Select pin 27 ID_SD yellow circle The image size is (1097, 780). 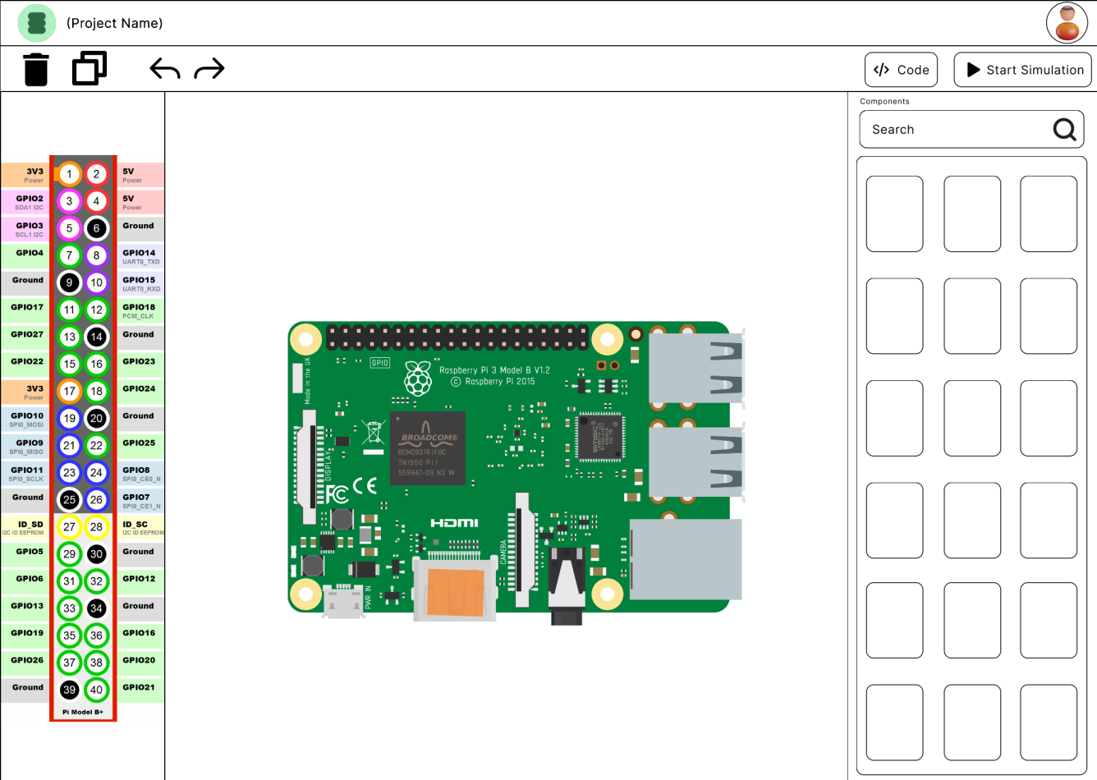[69, 527]
